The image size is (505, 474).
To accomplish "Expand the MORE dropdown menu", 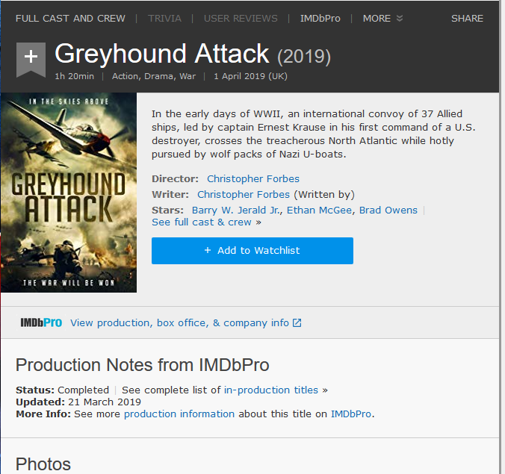I will (x=382, y=18).
